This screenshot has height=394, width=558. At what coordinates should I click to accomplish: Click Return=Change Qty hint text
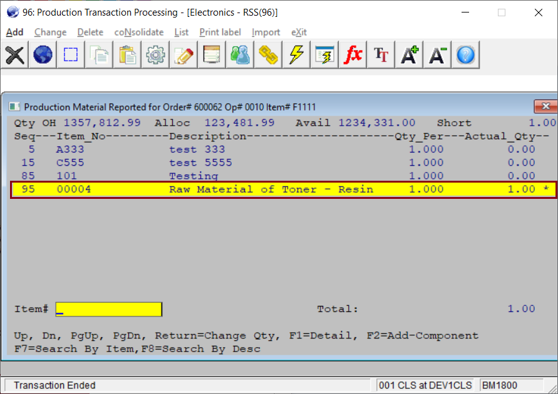214,335
